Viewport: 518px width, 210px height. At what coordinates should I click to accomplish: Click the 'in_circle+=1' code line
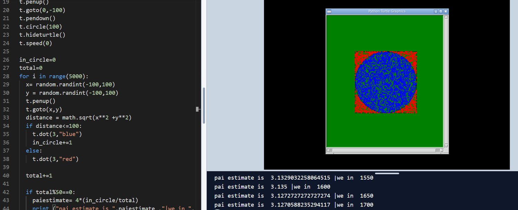coord(52,143)
